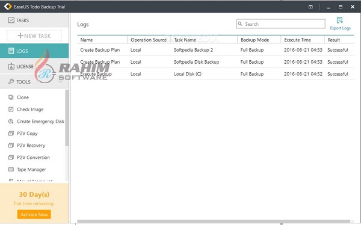Click the search logs field

pos(280,24)
